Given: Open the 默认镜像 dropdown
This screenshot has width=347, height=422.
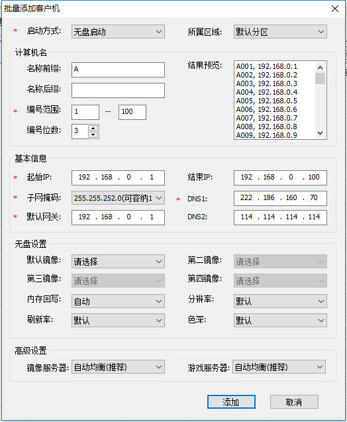Looking at the screenshot, I should [x=118, y=261].
